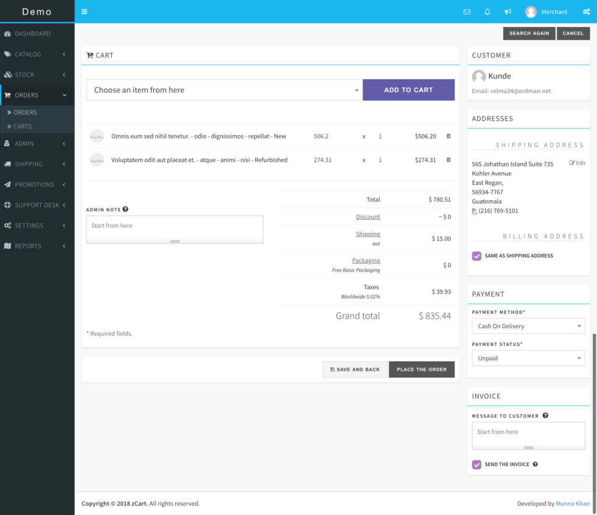Viewport: 597px width, 515px height.
Task: Click the Discount link in totals
Action: [368, 217]
